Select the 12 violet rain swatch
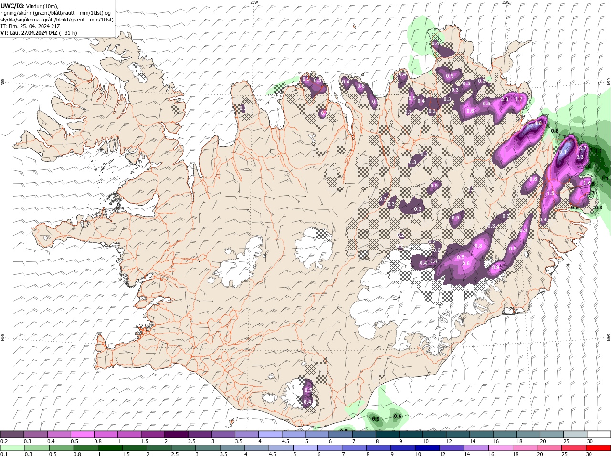The image size is (611, 458). [451, 448]
